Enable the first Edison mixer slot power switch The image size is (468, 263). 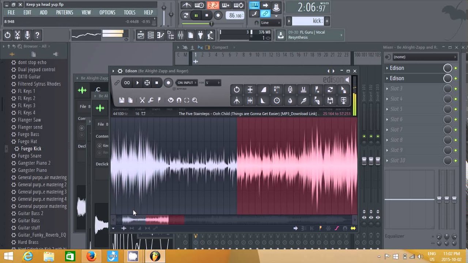point(456,68)
